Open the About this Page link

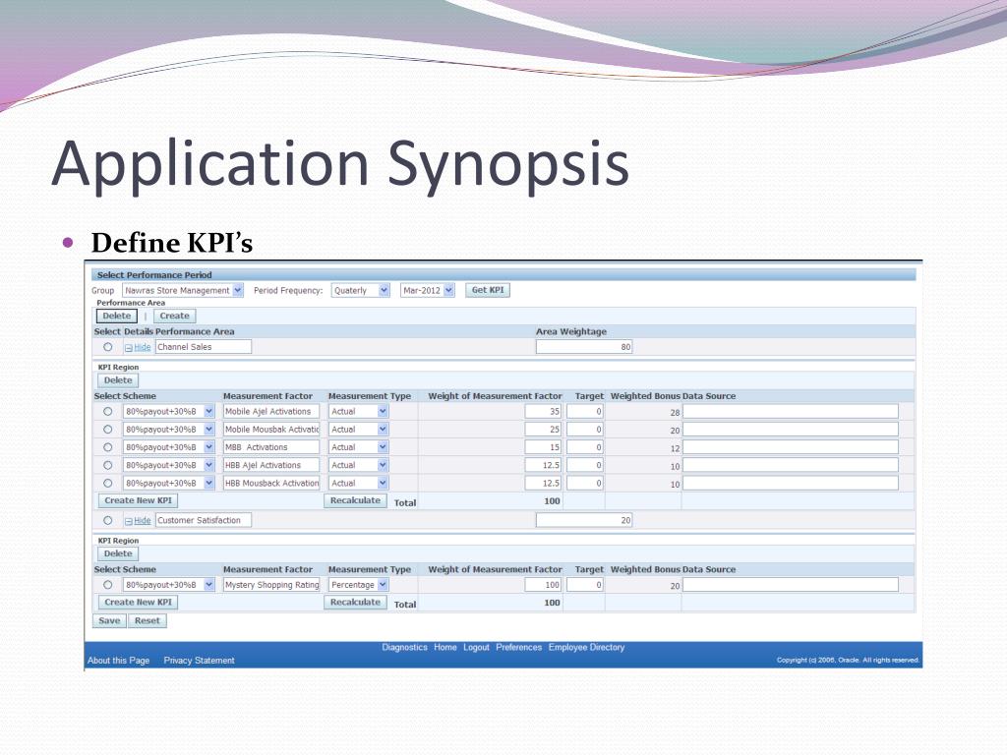(x=119, y=660)
